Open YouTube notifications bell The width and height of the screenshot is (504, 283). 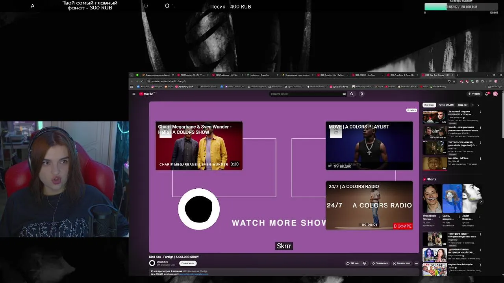coord(487,94)
